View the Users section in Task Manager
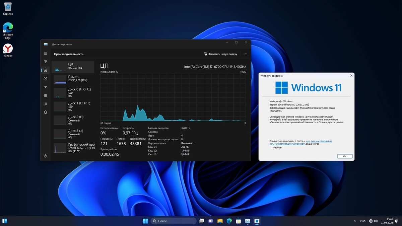Image resolution: width=402 pixels, height=226 pixels. coord(45,95)
